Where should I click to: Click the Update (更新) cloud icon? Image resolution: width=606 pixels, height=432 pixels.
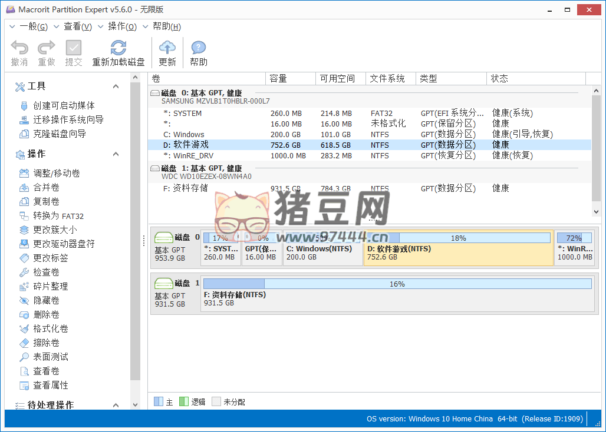click(x=167, y=48)
